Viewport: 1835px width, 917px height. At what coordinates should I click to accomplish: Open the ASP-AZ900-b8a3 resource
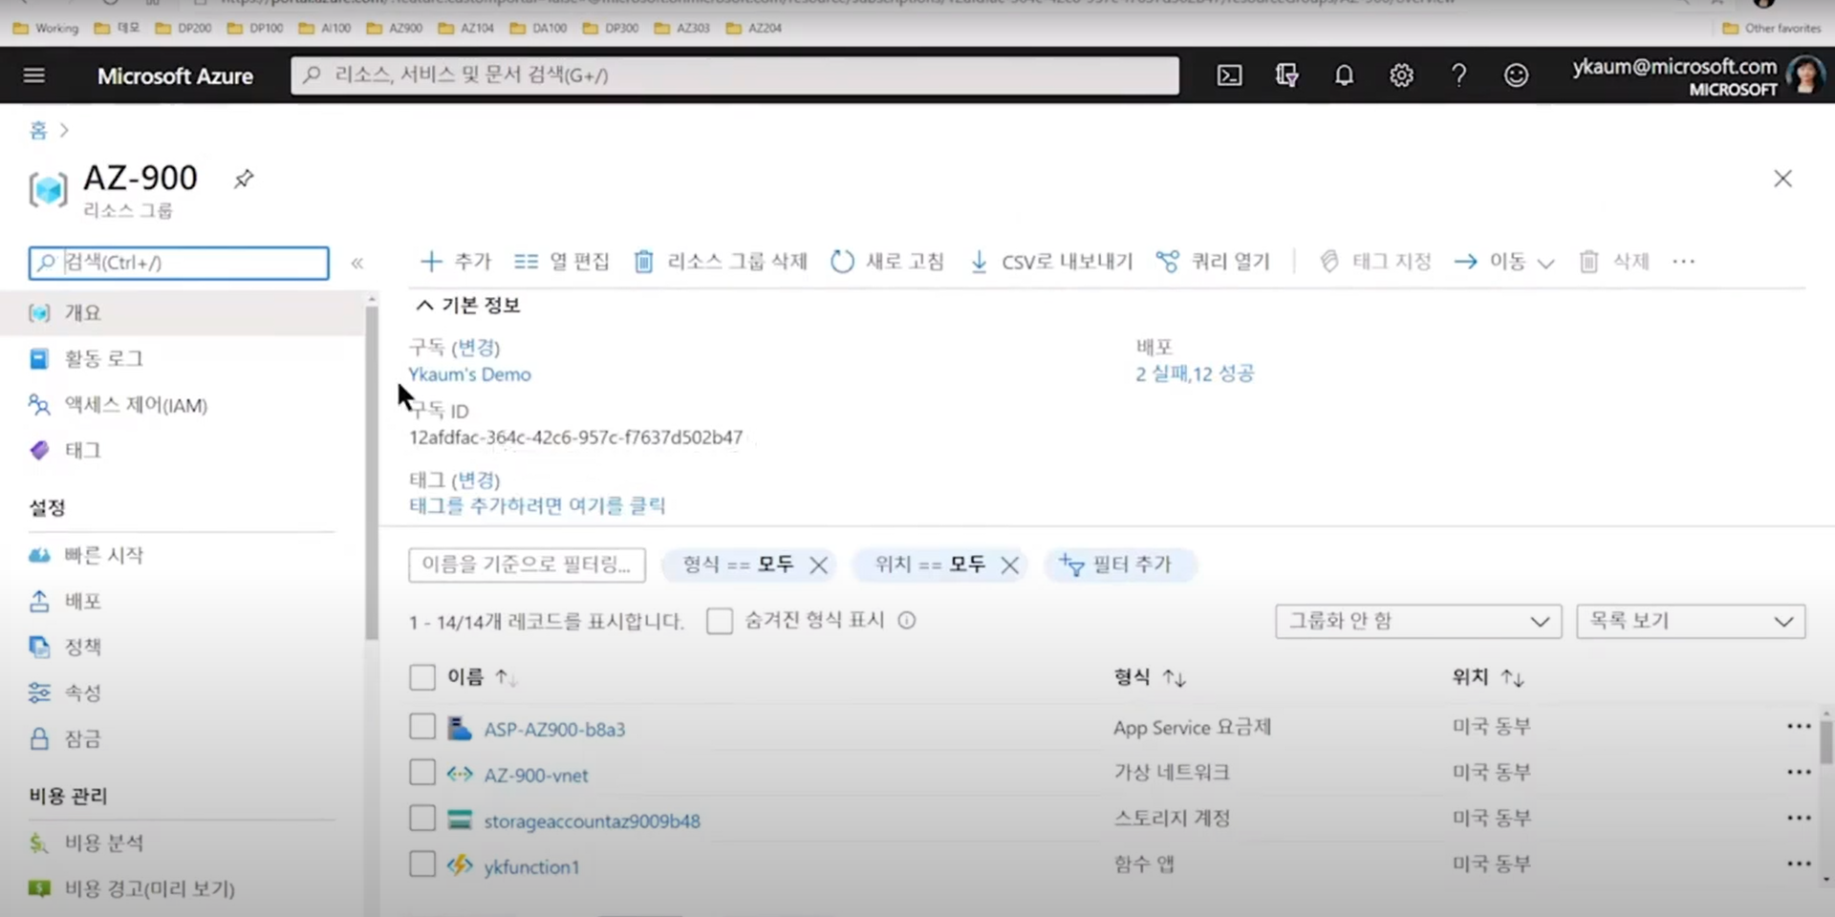click(554, 729)
